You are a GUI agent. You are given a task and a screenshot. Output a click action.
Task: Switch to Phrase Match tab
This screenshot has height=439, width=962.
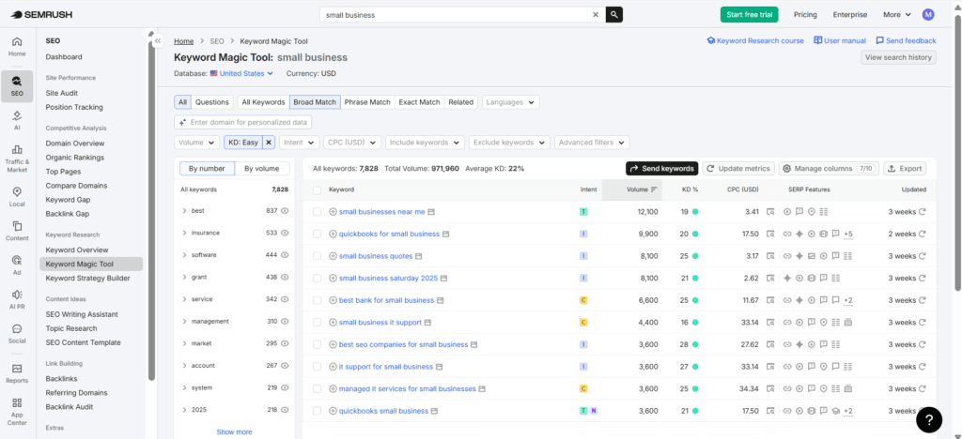tap(367, 102)
